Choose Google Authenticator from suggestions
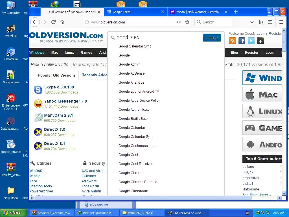Image resolution: width=289 pixels, height=217 pixels. click(135, 110)
